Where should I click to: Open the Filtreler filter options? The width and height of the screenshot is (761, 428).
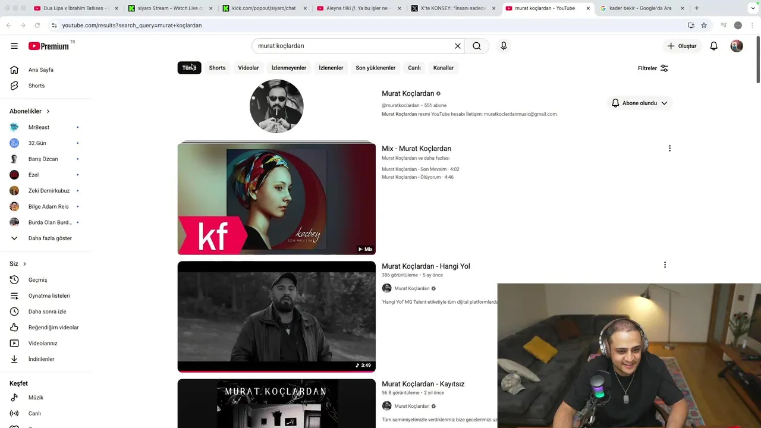(x=653, y=68)
